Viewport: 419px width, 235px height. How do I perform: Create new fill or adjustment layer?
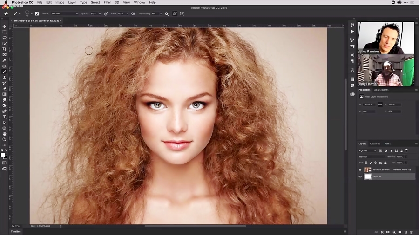coord(394,232)
